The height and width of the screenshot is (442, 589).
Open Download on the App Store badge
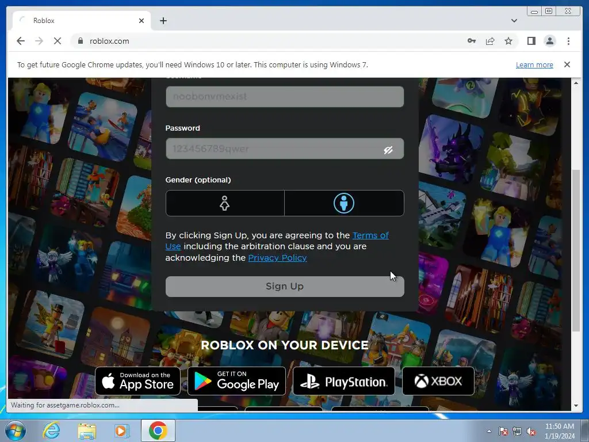138,381
